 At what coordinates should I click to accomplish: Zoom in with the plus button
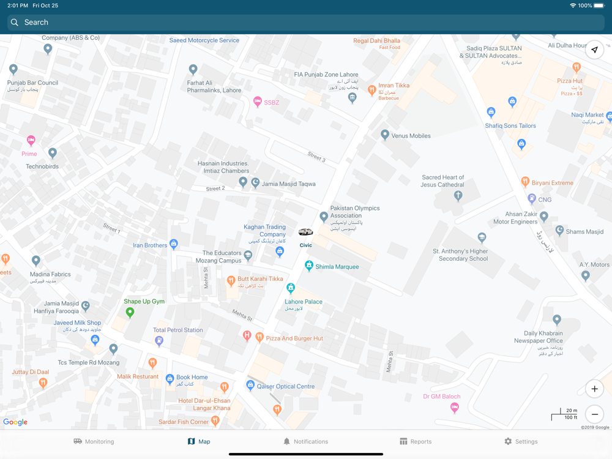[x=594, y=389]
